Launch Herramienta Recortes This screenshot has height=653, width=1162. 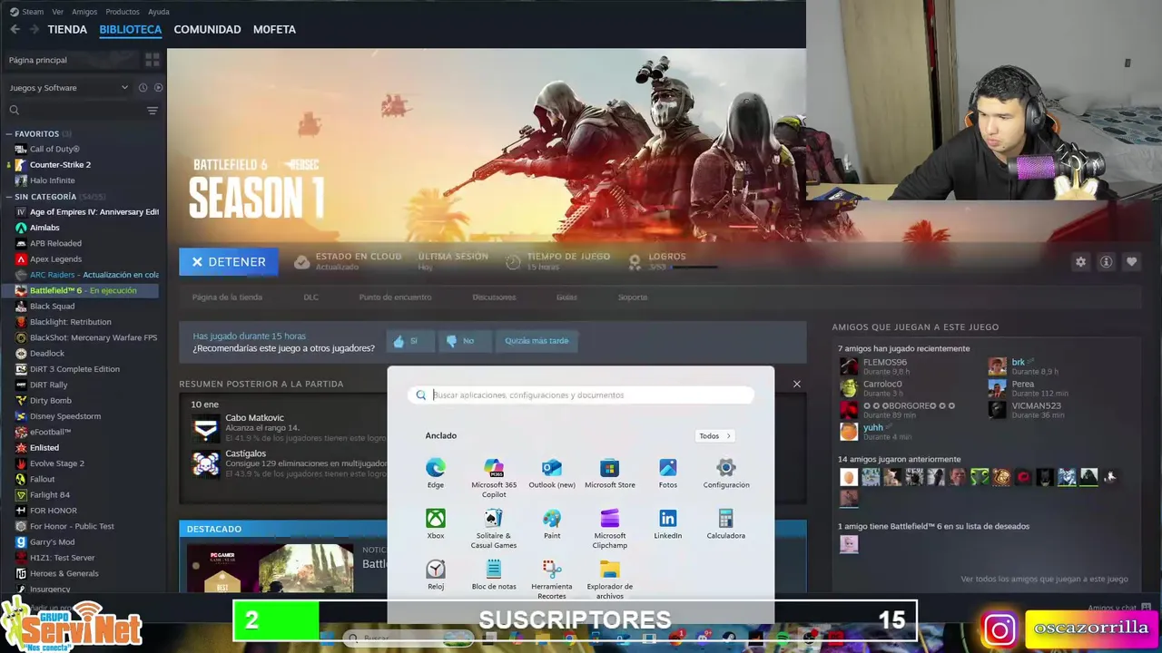click(x=552, y=580)
